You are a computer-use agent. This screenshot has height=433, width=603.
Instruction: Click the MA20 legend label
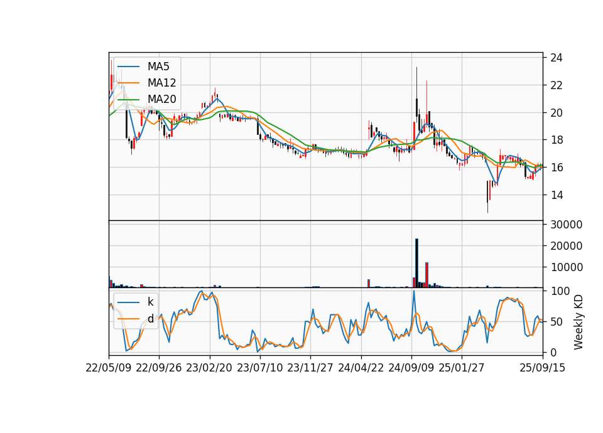pyautogui.click(x=161, y=99)
